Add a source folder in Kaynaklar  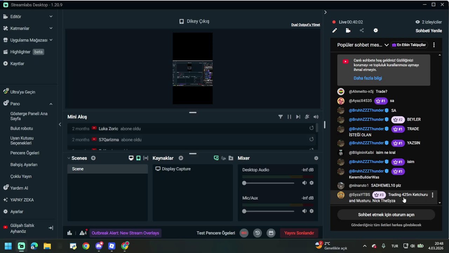pos(231,158)
